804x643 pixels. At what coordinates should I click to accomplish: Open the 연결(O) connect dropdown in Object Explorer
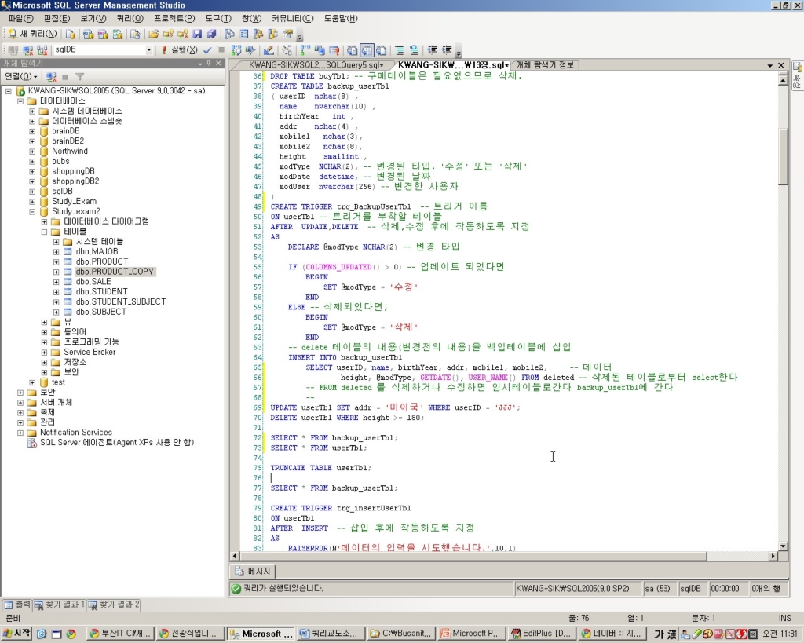point(21,76)
